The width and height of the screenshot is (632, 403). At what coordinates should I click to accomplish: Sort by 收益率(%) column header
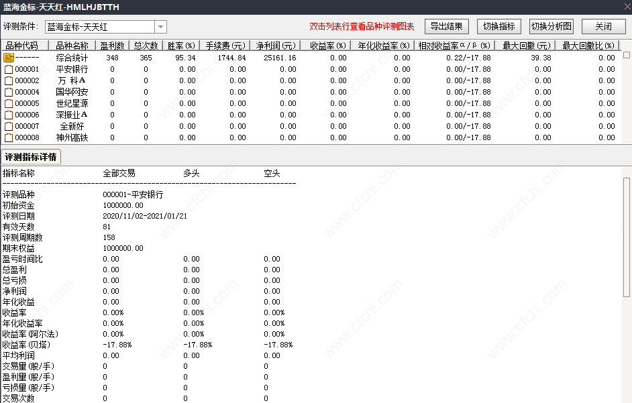point(325,46)
